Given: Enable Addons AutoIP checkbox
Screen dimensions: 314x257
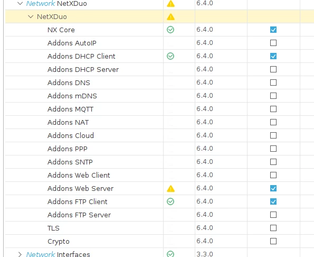Looking at the screenshot, I should [273, 43].
